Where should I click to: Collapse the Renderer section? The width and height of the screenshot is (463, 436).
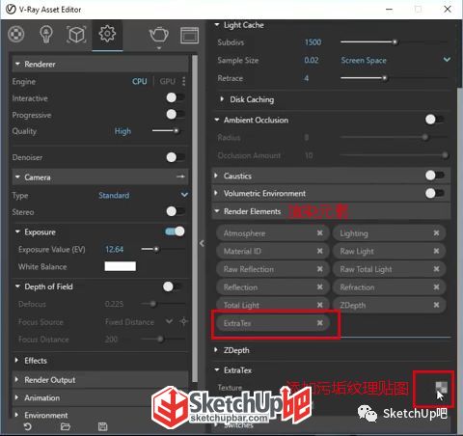pyautogui.click(x=17, y=64)
